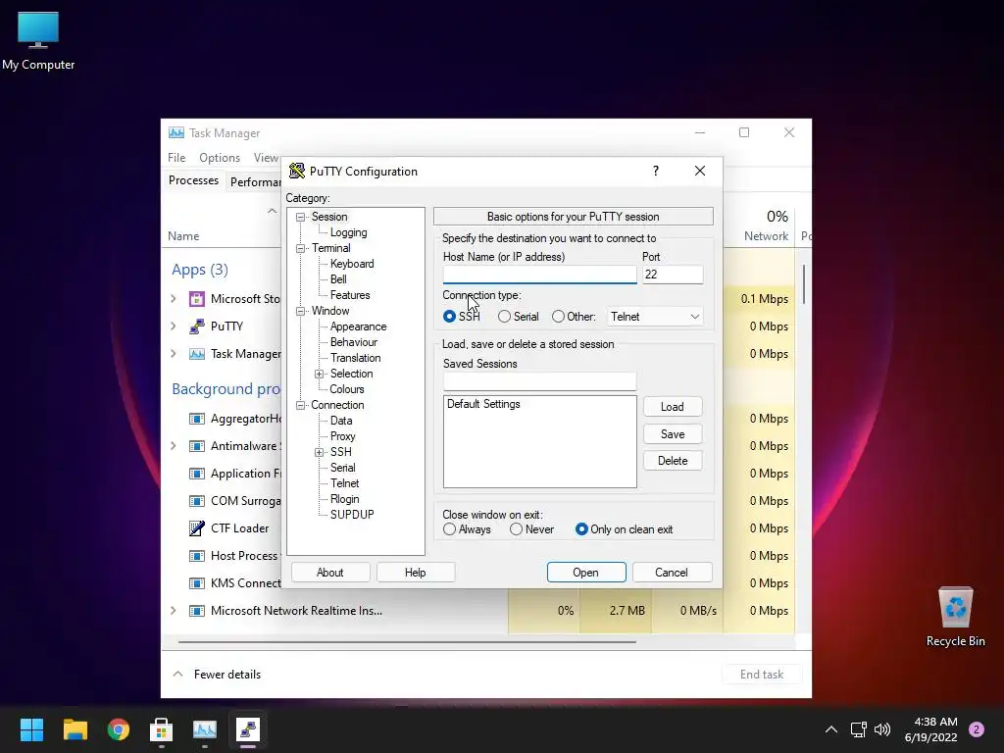1004x753 pixels.
Task: Click the Antimalware process icon
Action: pyautogui.click(x=196, y=446)
